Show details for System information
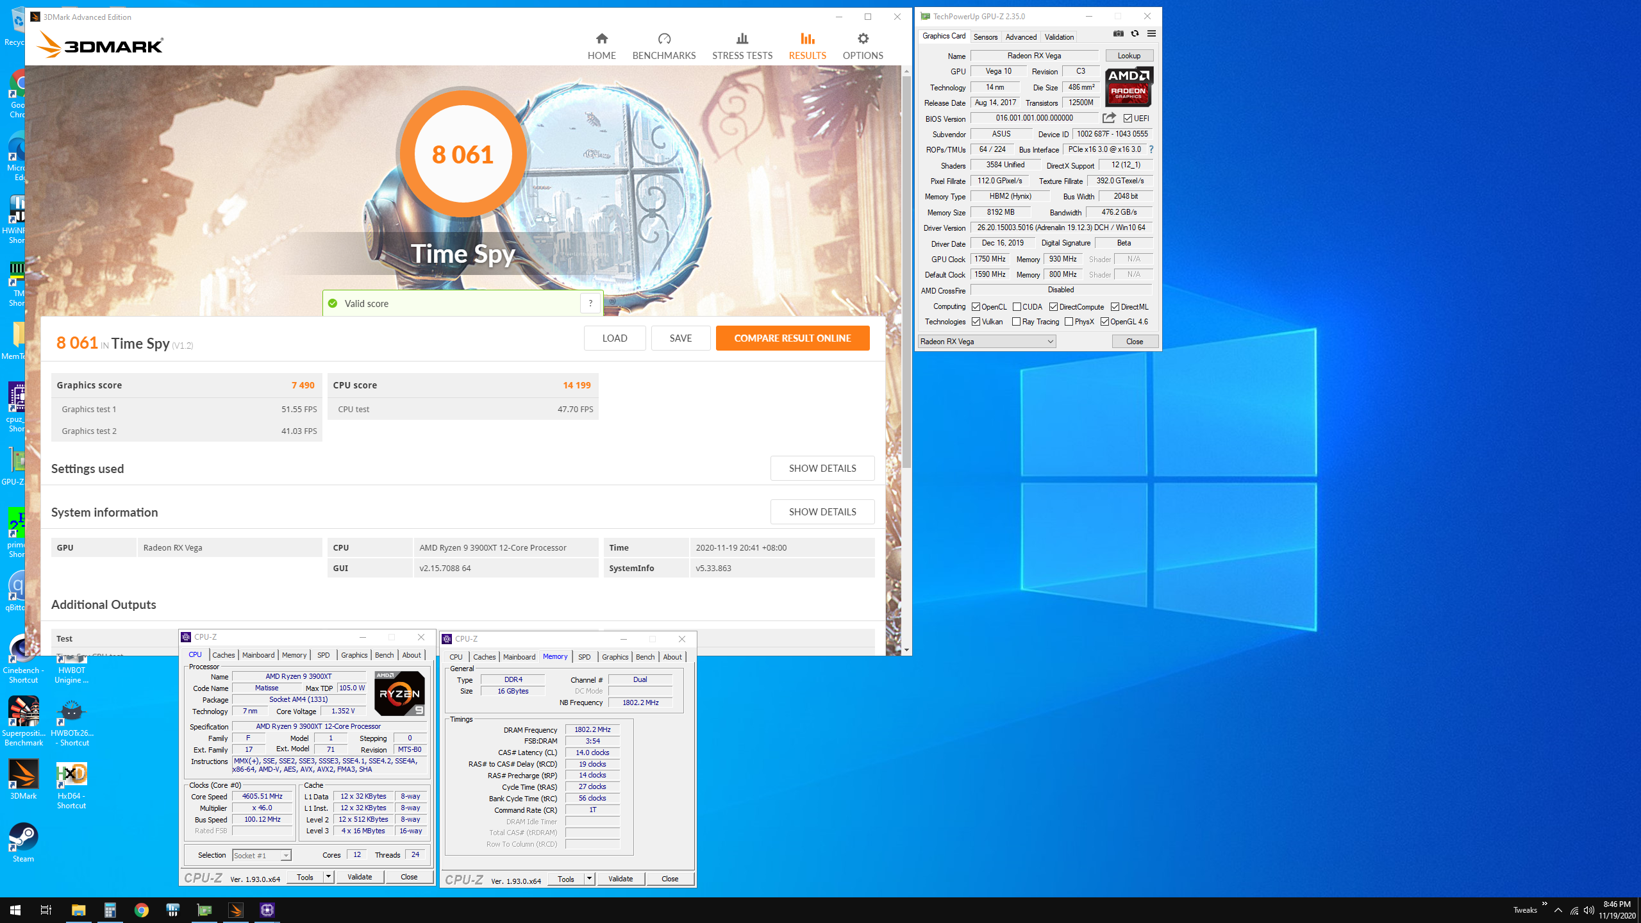Image resolution: width=1641 pixels, height=923 pixels. 822,511
